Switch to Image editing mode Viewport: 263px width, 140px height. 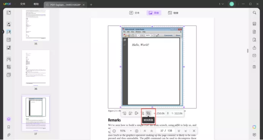pos(154,13)
